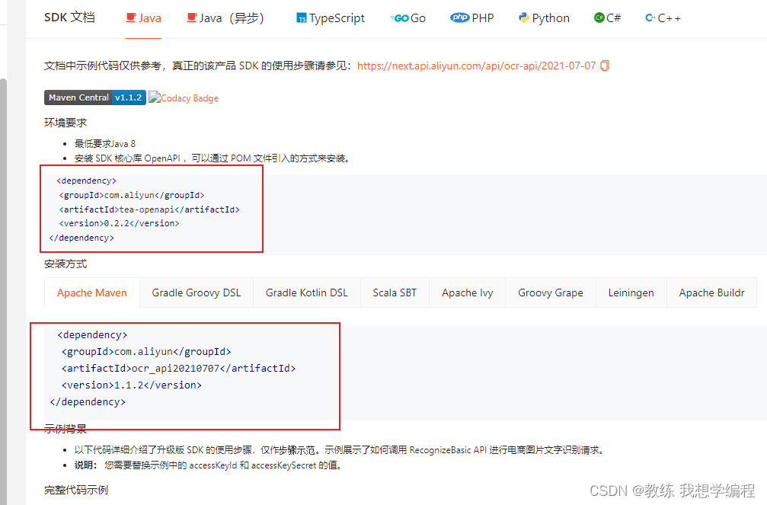
Task: Select the C# SDK tab label
Action: coord(613,18)
